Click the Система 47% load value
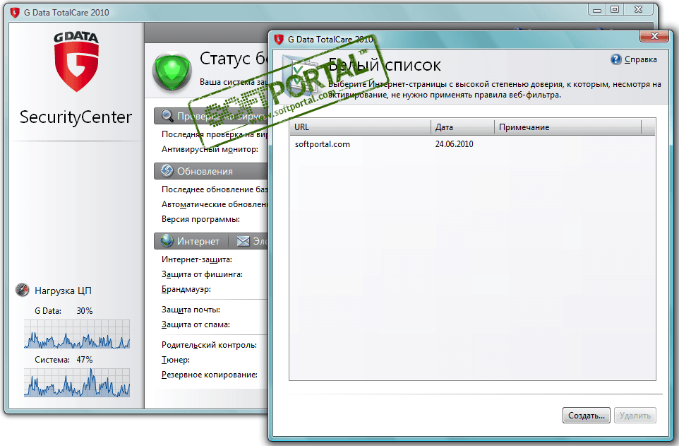 [85, 360]
